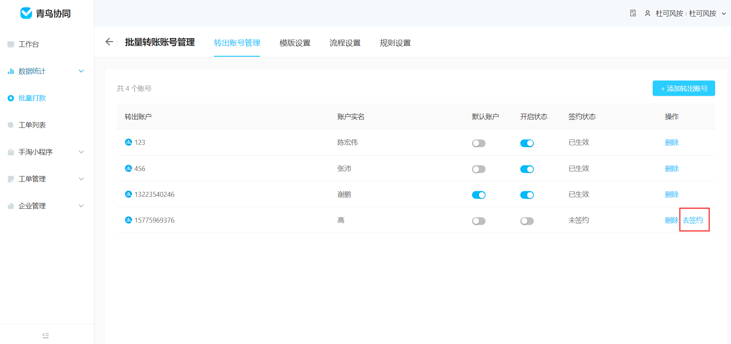Expand the 数据统计 menu chevron
This screenshot has height=344, width=731.
tap(81, 71)
